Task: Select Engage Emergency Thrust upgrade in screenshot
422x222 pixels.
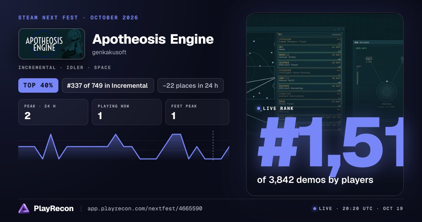Action: [309, 41]
